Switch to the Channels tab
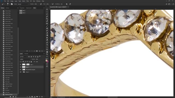The width and height of the screenshot is (175, 98). (26, 54)
